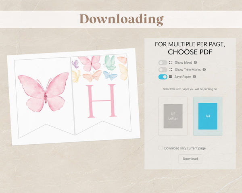The width and height of the screenshot is (242, 193).
Task: Select the US Letter paper size
Action: coord(173,116)
